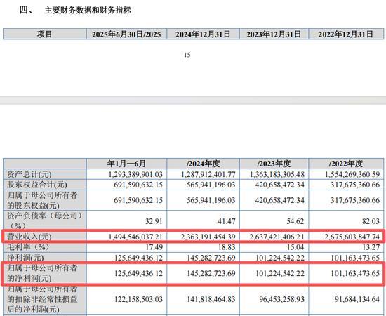Viewport: 386px width, 316px height.
Task: Click 565,941,196.03 in the 归属于母公司所有者的股东权益 row
Action: [x=211, y=200]
